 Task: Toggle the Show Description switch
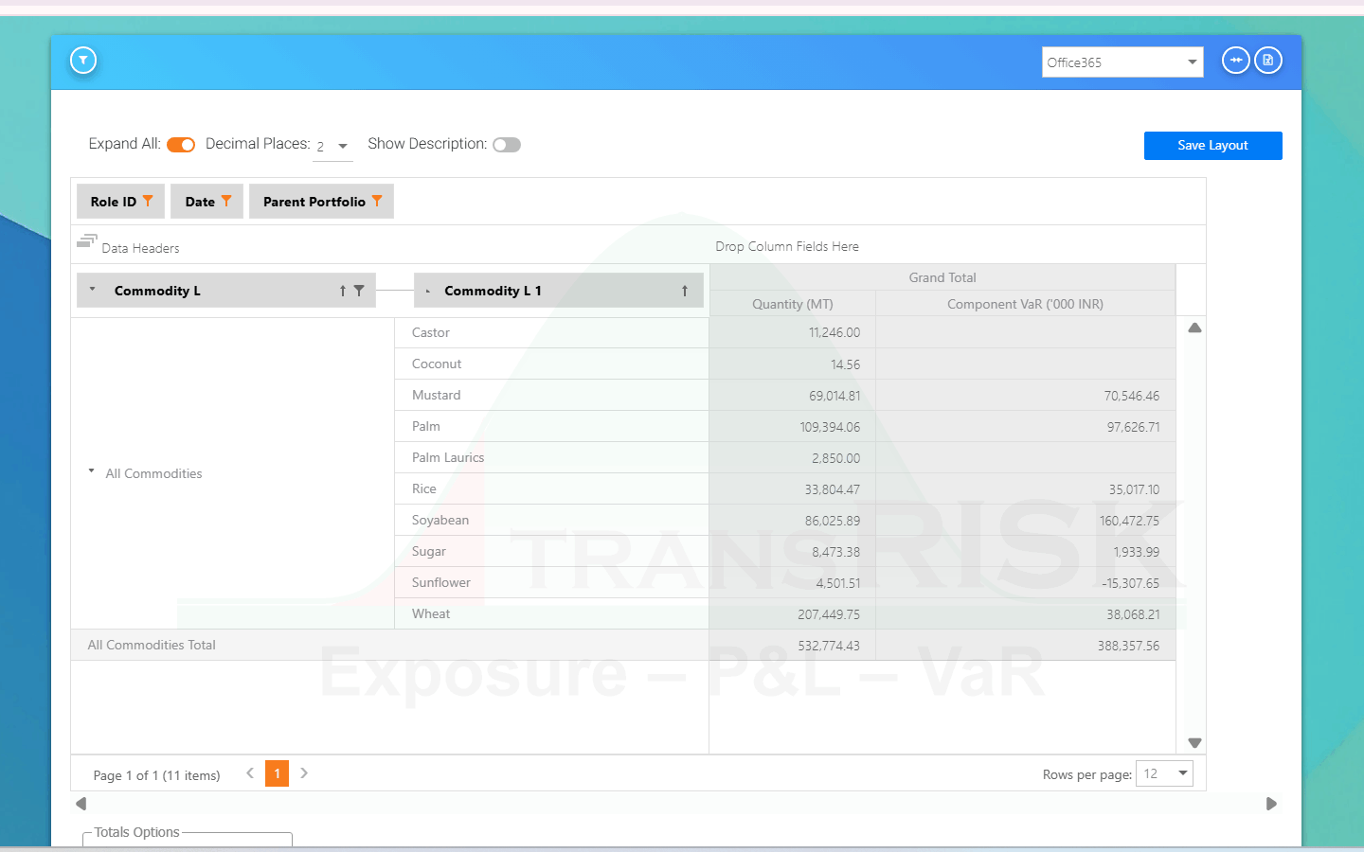[507, 145]
